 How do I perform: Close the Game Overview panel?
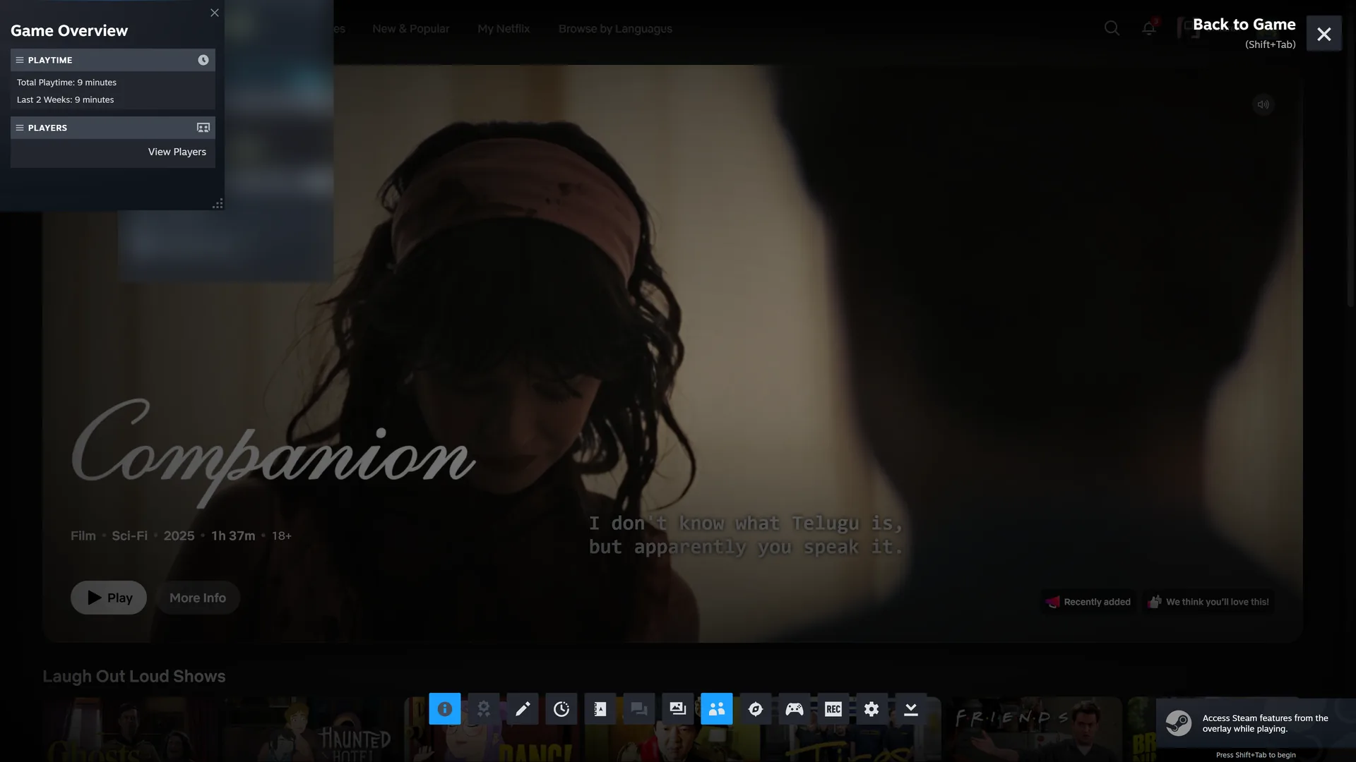pos(215,13)
